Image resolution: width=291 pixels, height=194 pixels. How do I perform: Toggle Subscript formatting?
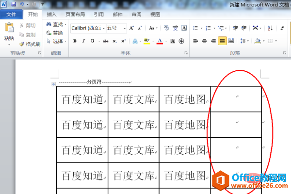tap(114, 41)
